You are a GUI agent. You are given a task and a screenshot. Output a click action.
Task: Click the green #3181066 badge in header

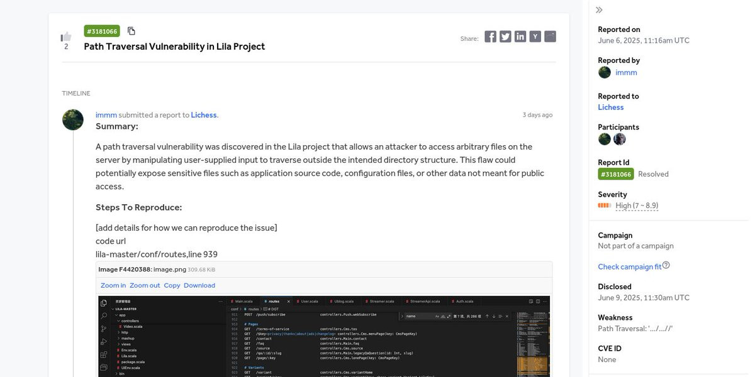coord(102,31)
